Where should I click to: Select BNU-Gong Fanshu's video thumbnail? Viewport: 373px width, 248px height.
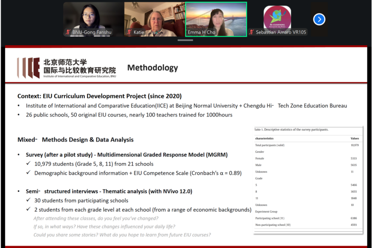93,19
